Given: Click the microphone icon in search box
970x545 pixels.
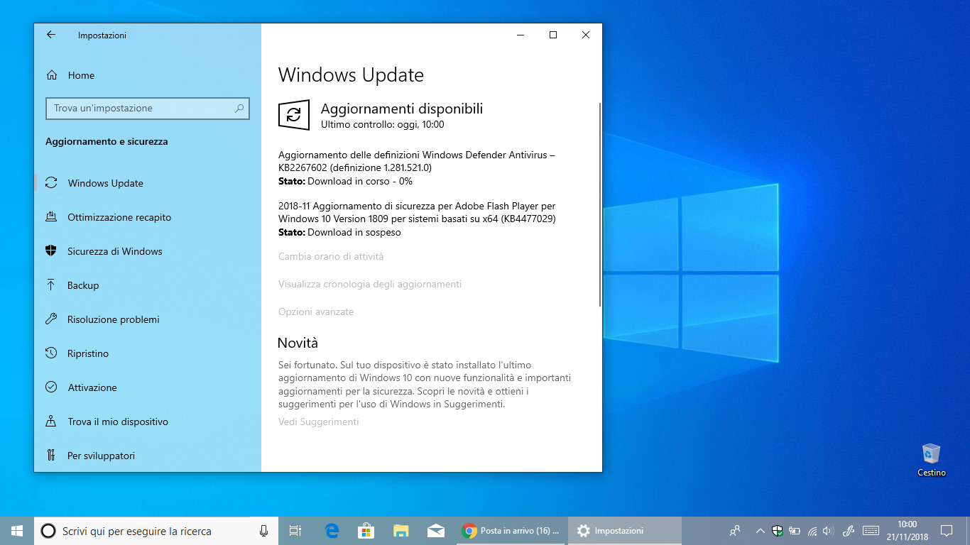Looking at the screenshot, I should (x=264, y=531).
